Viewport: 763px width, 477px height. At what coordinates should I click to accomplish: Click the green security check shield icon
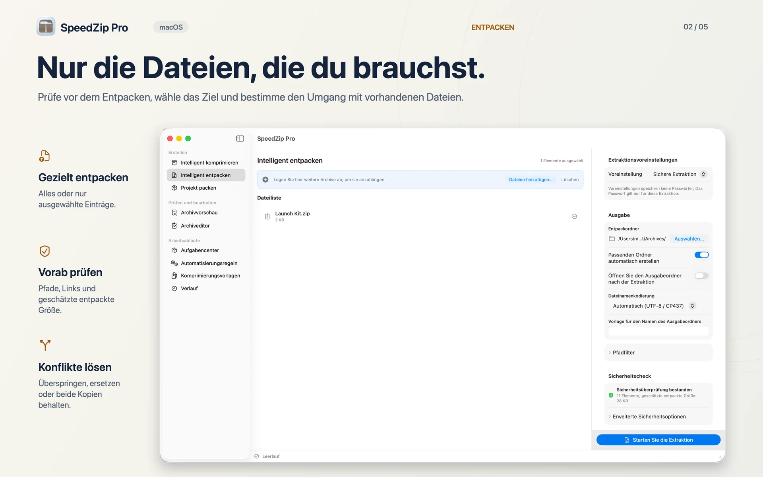coord(611,395)
